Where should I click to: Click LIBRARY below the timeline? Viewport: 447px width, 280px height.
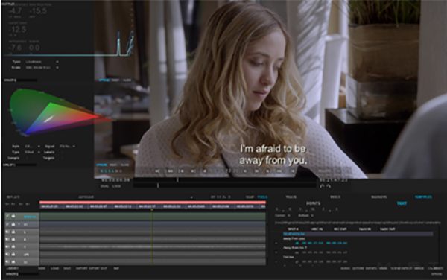13,268
